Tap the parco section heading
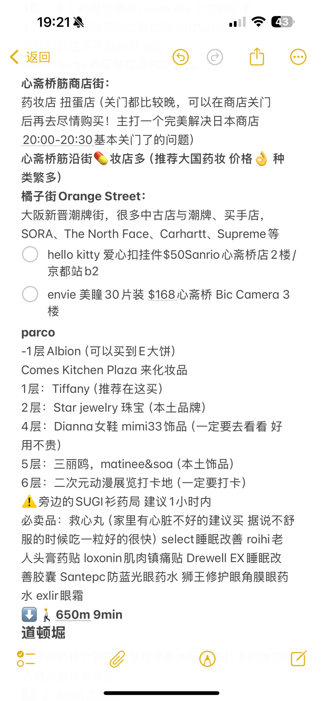323x701 pixels. click(38, 332)
